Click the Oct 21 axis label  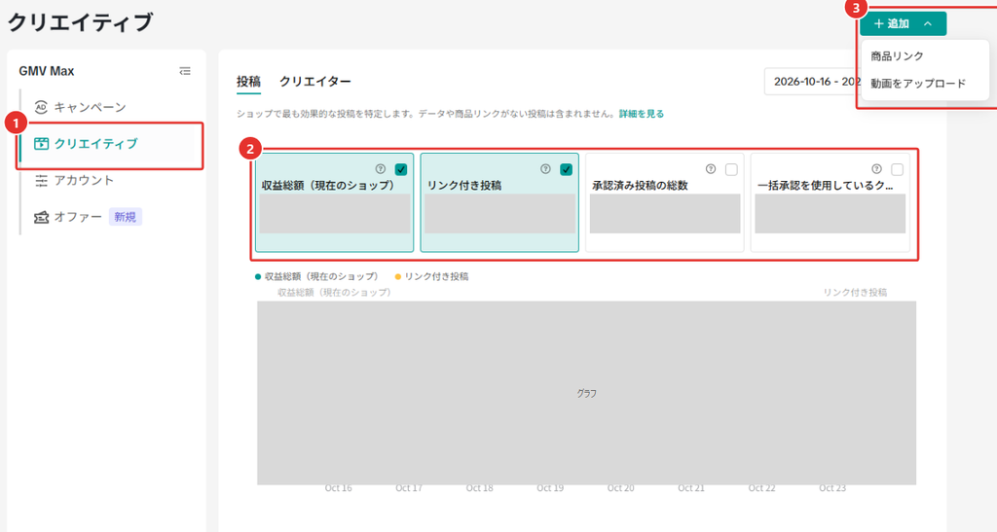coord(691,488)
